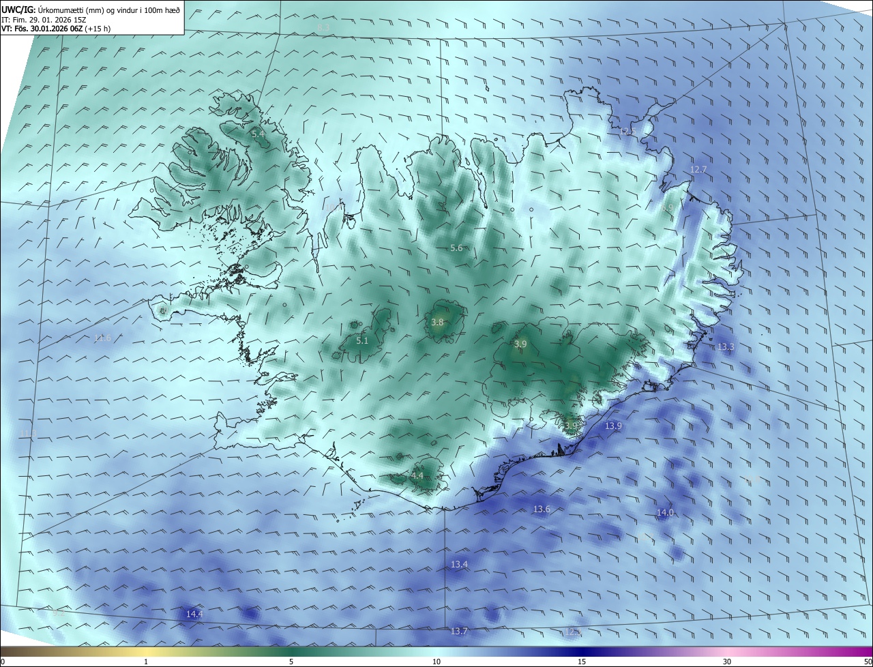Screen dimensions: 873x667
Task: Click the 4.4 value near south coast
Action: click(417, 475)
